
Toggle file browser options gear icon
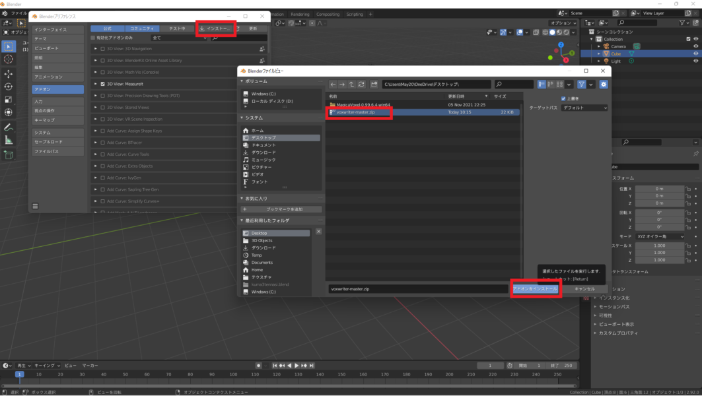click(x=604, y=84)
